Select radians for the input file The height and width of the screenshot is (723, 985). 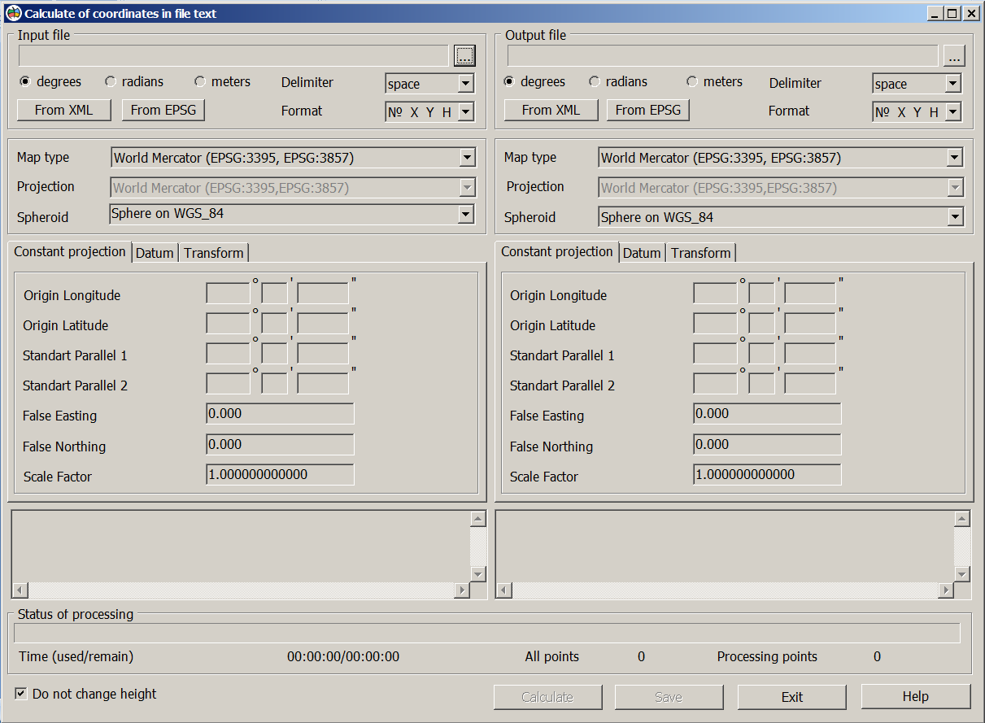click(111, 81)
